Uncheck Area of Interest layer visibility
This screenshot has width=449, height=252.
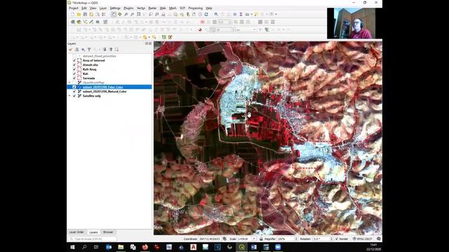[x=74, y=61]
